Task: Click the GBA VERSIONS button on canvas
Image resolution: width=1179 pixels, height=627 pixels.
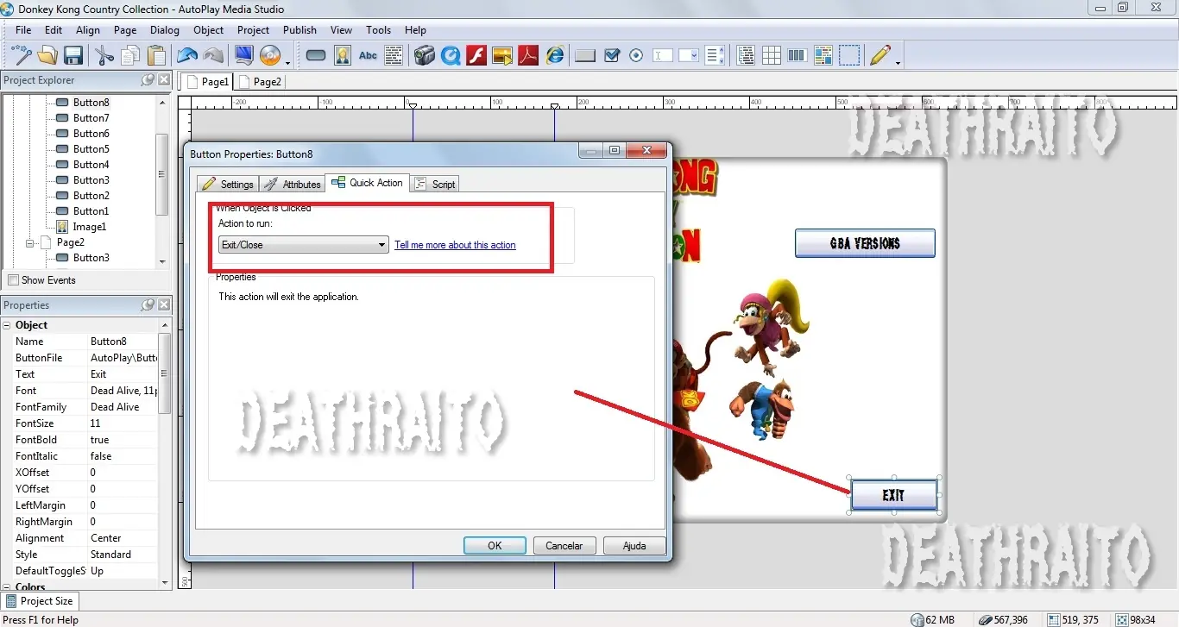Action: (865, 243)
